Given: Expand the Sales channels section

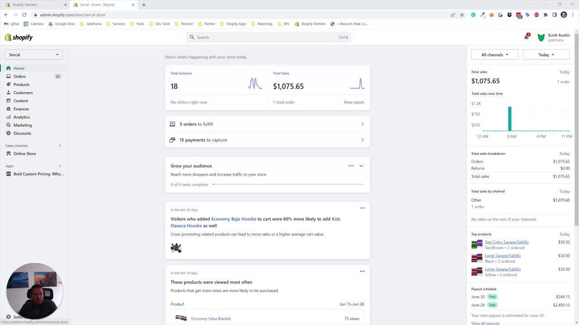Looking at the screenshot, I should [59, 145].
